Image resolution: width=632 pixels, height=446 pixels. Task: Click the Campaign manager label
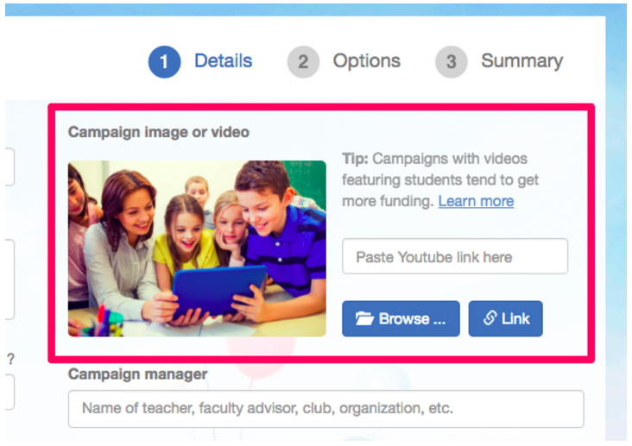pos(137,374)
